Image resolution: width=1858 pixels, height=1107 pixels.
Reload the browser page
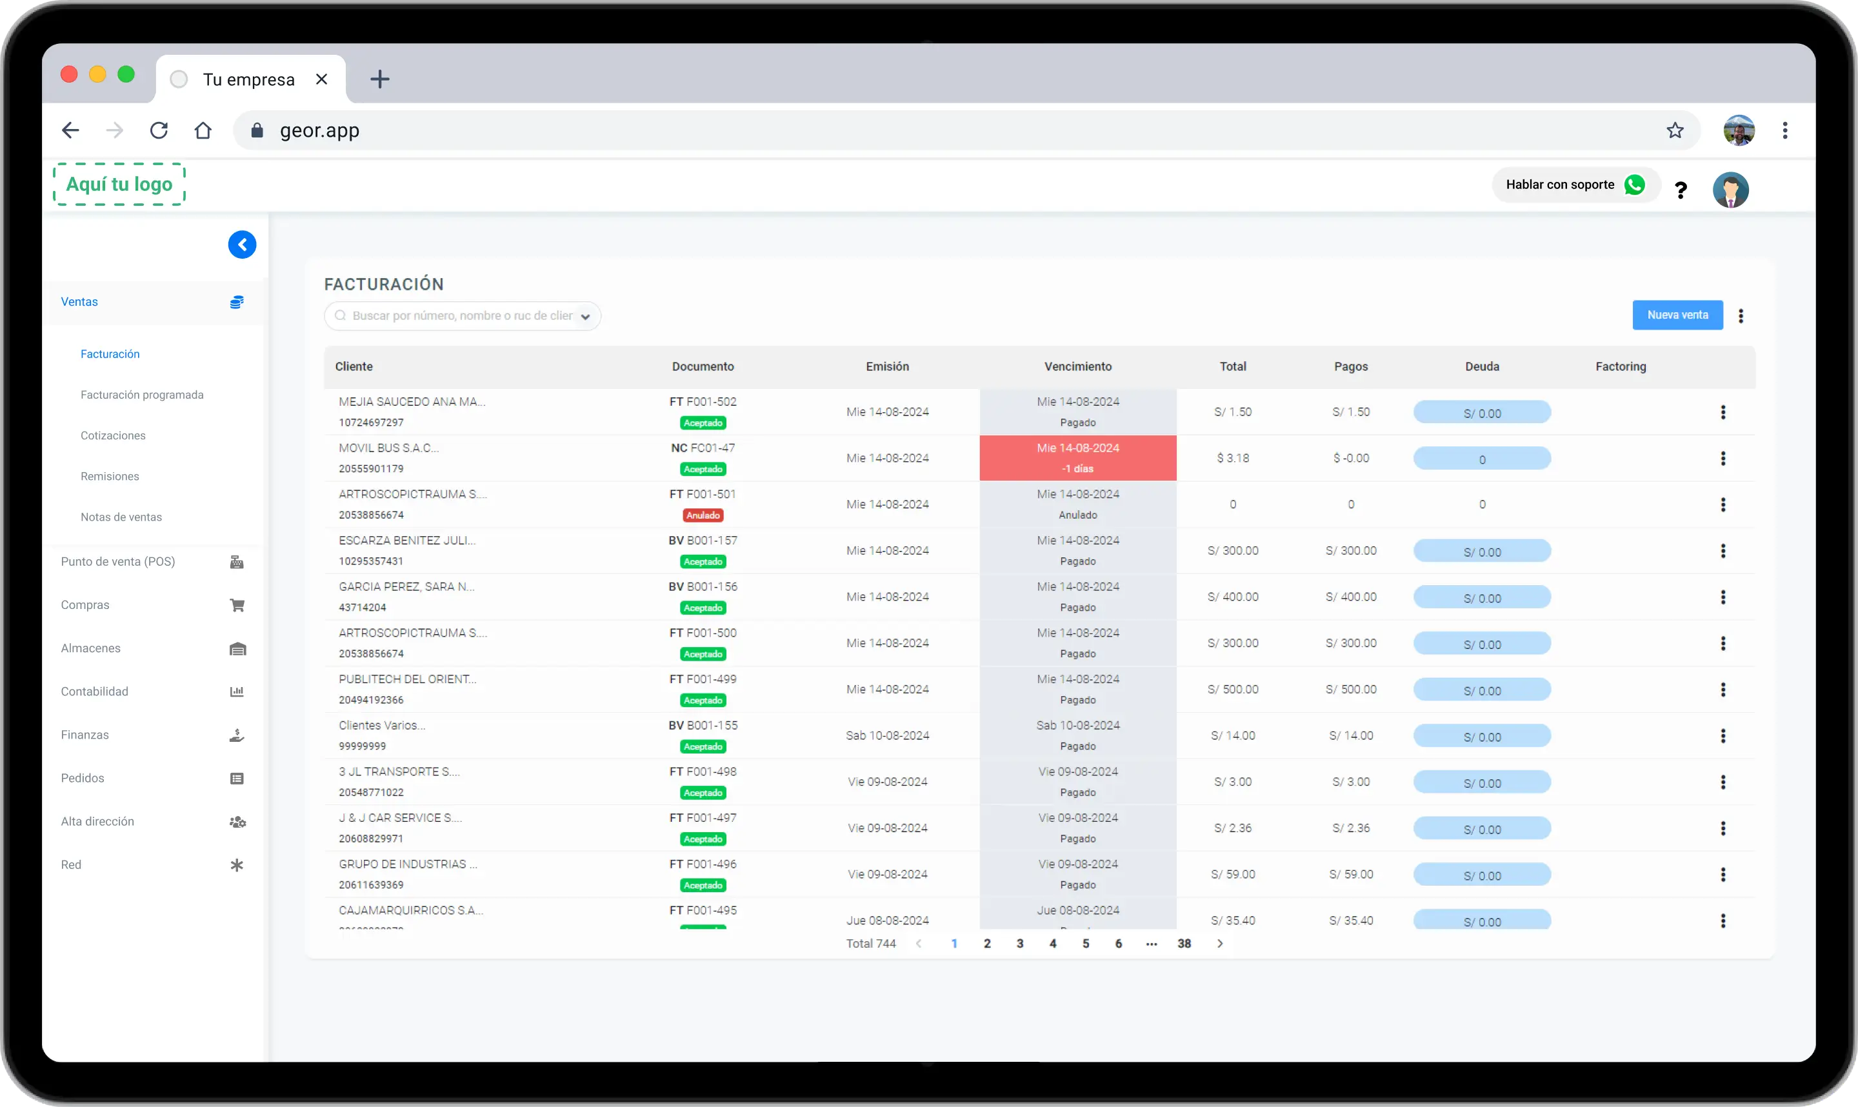[x=159, y=130]
